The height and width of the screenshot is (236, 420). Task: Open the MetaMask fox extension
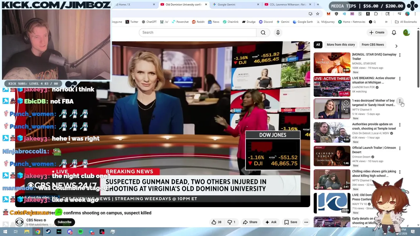pos(328,14)
